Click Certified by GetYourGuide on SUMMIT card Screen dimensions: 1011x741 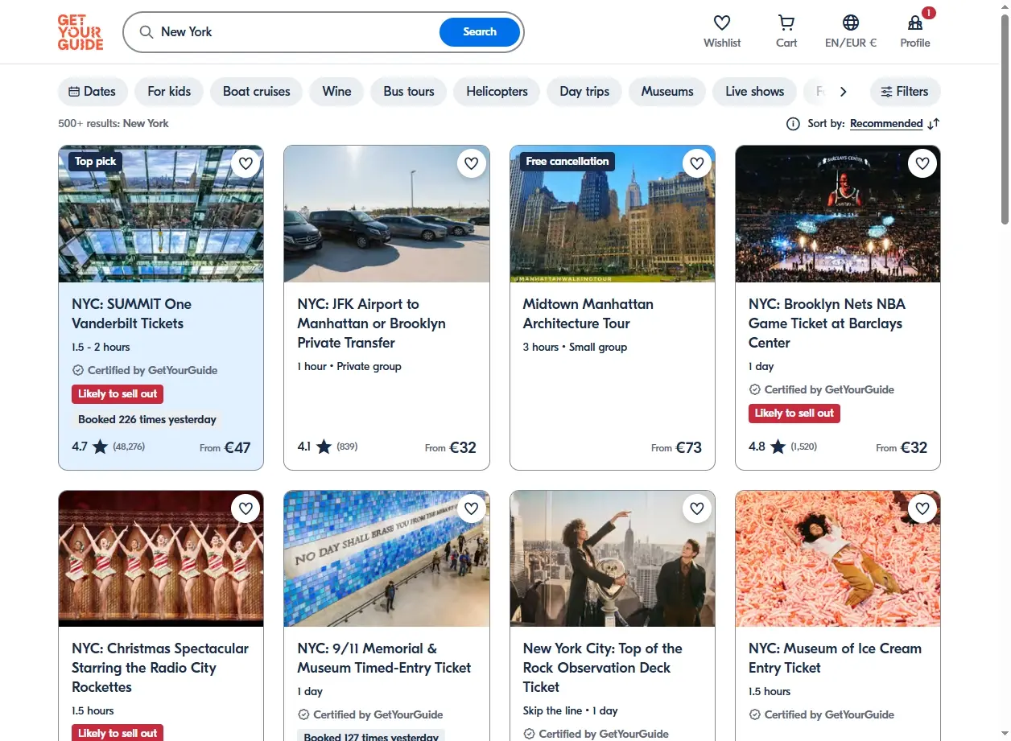145,371
